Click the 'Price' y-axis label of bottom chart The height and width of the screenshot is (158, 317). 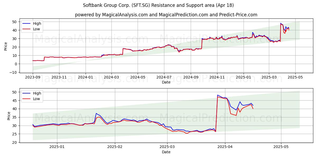(9, 116)
